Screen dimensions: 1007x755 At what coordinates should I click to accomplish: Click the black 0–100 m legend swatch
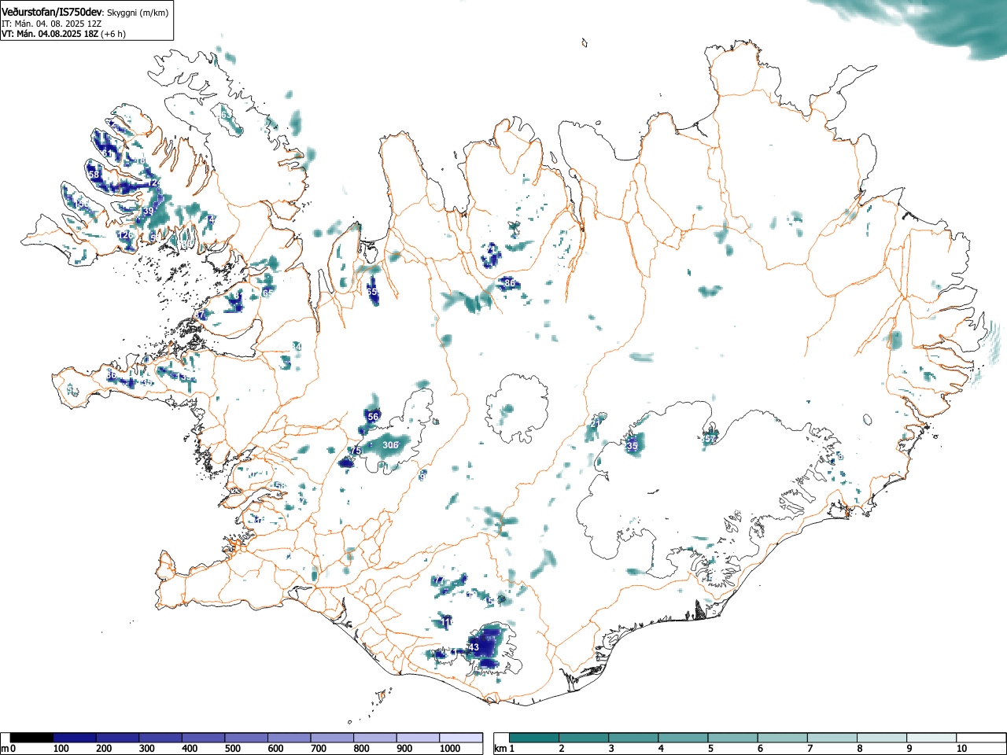(31, 738)
